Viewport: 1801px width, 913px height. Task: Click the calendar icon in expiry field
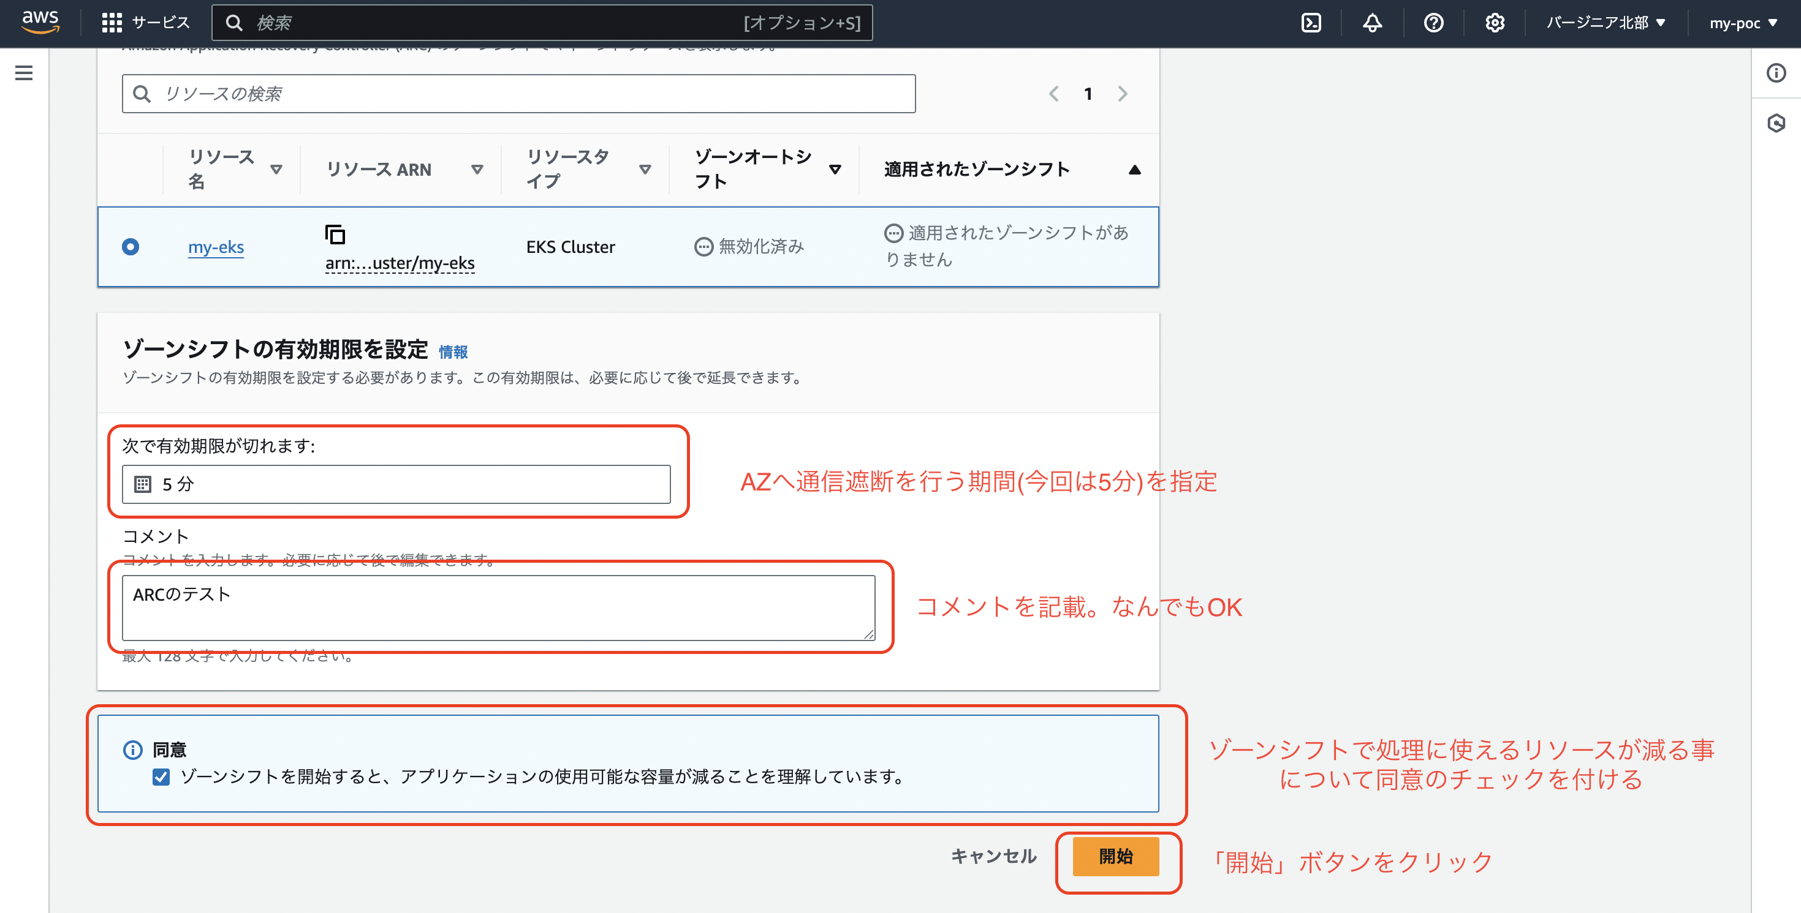[143, 484]
